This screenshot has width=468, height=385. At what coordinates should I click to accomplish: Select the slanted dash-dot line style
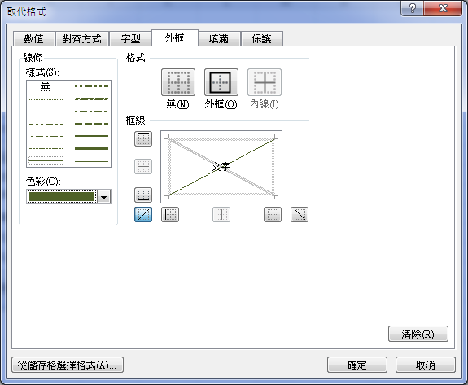coord(91,99)
